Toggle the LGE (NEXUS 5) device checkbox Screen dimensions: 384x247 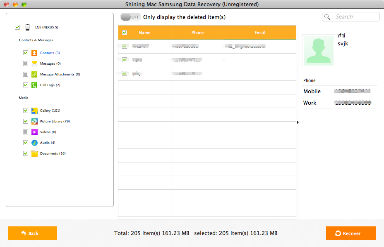click(x=17, y=27)
